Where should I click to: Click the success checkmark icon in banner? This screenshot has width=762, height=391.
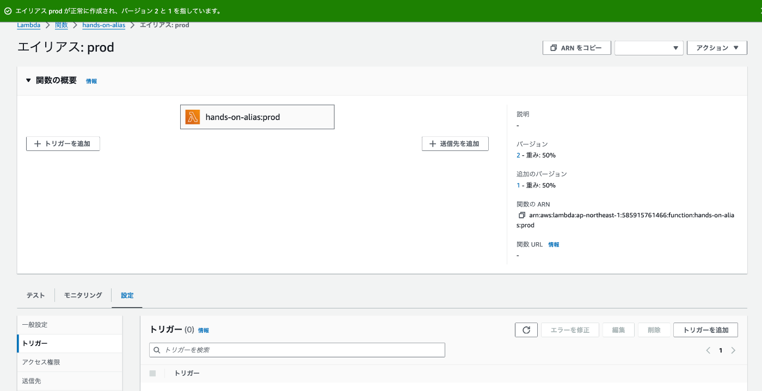point(8,11)
